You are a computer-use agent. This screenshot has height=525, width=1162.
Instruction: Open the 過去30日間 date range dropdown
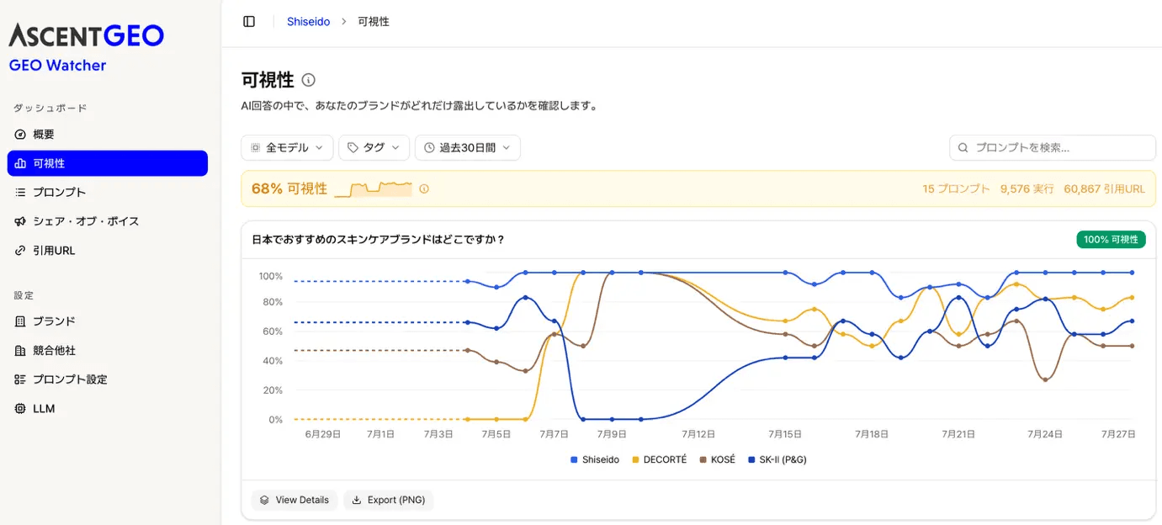point(468,147)
